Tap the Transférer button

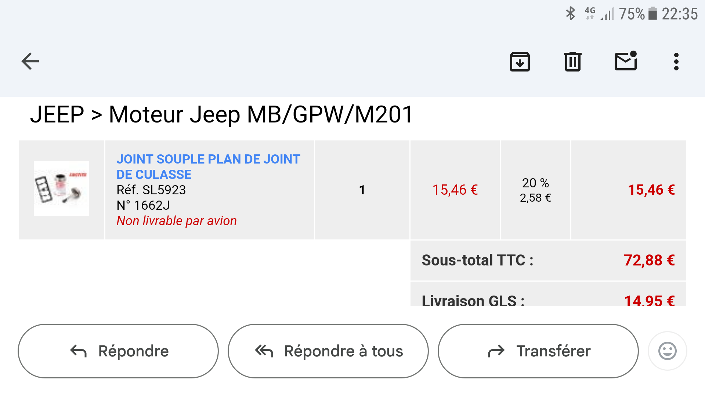[x=538, y=351]
